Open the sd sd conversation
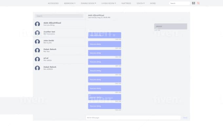 click(59, 59)
